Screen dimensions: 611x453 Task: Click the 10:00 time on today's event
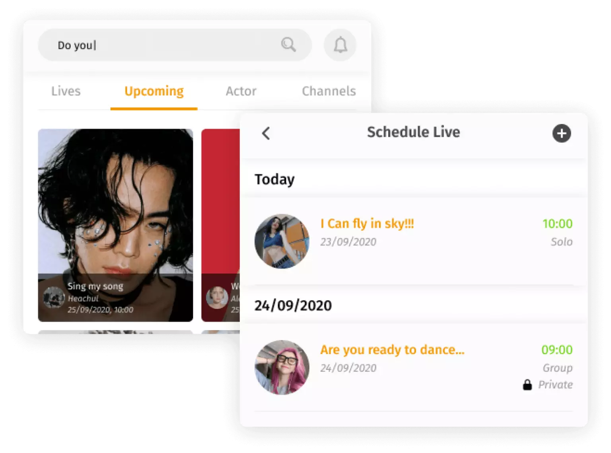(557, 224)
